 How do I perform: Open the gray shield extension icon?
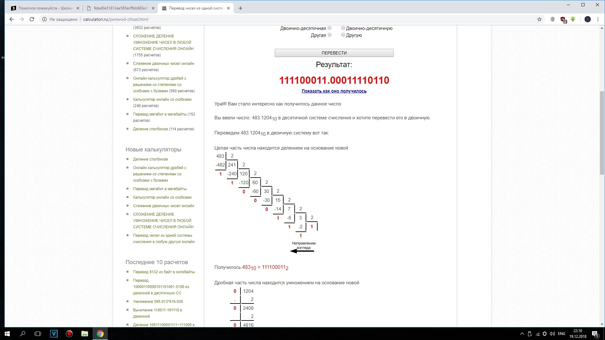[x=552, y=19]
